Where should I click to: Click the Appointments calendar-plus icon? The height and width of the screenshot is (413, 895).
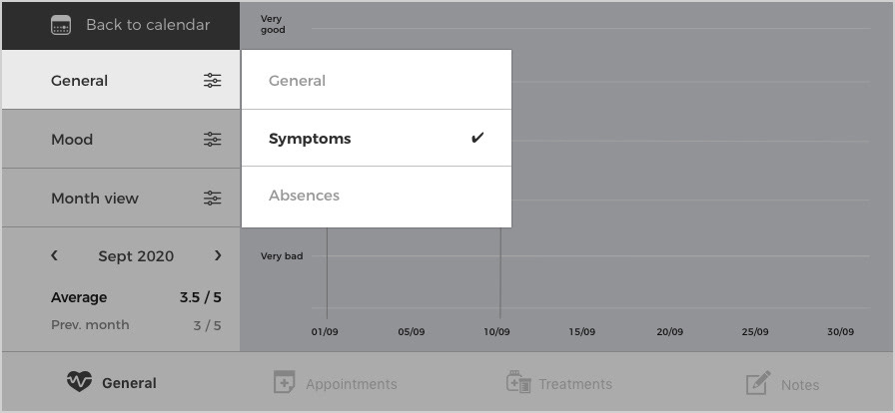coord(284,382)
